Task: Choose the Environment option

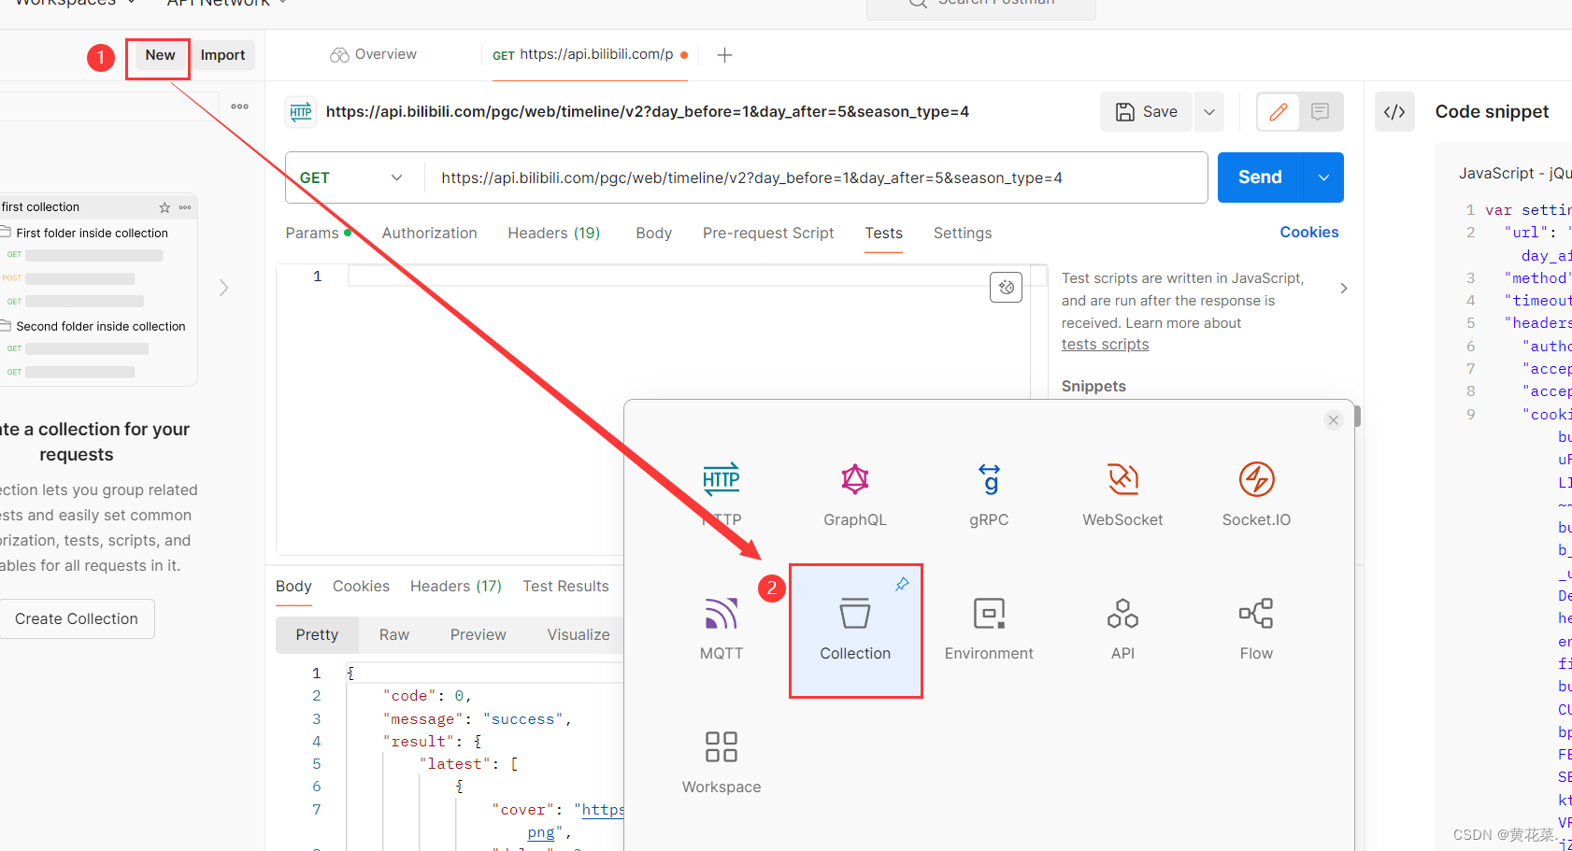Action: pyautogui.click(x=989, y=629)
